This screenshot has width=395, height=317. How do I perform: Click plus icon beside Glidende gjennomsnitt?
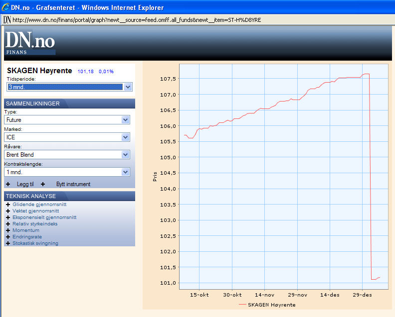point(8,205)
